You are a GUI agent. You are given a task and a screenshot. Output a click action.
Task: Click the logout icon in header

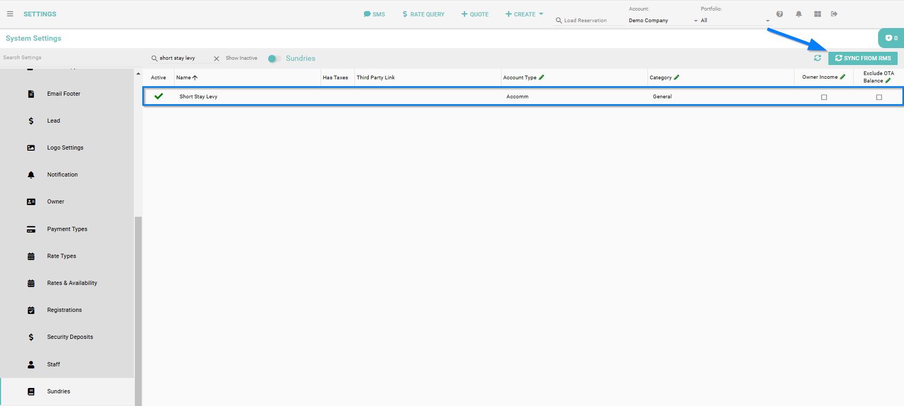834,14
